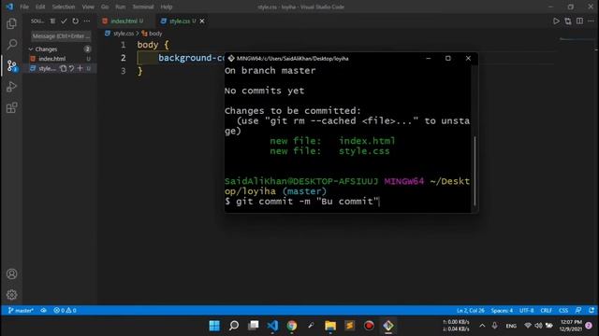Click the volume icon in system tray
Screen dimensions: 599x336
point(539,326)
